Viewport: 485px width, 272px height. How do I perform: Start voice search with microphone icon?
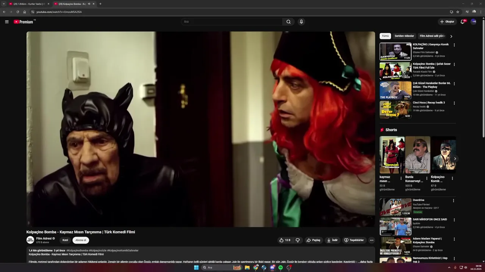[x=301, y=22]
